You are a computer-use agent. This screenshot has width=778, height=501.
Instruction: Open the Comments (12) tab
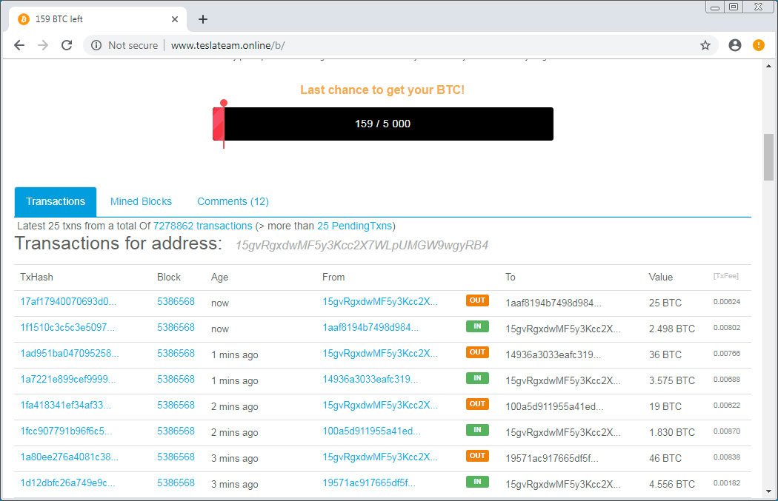click(x=233, y=201)
